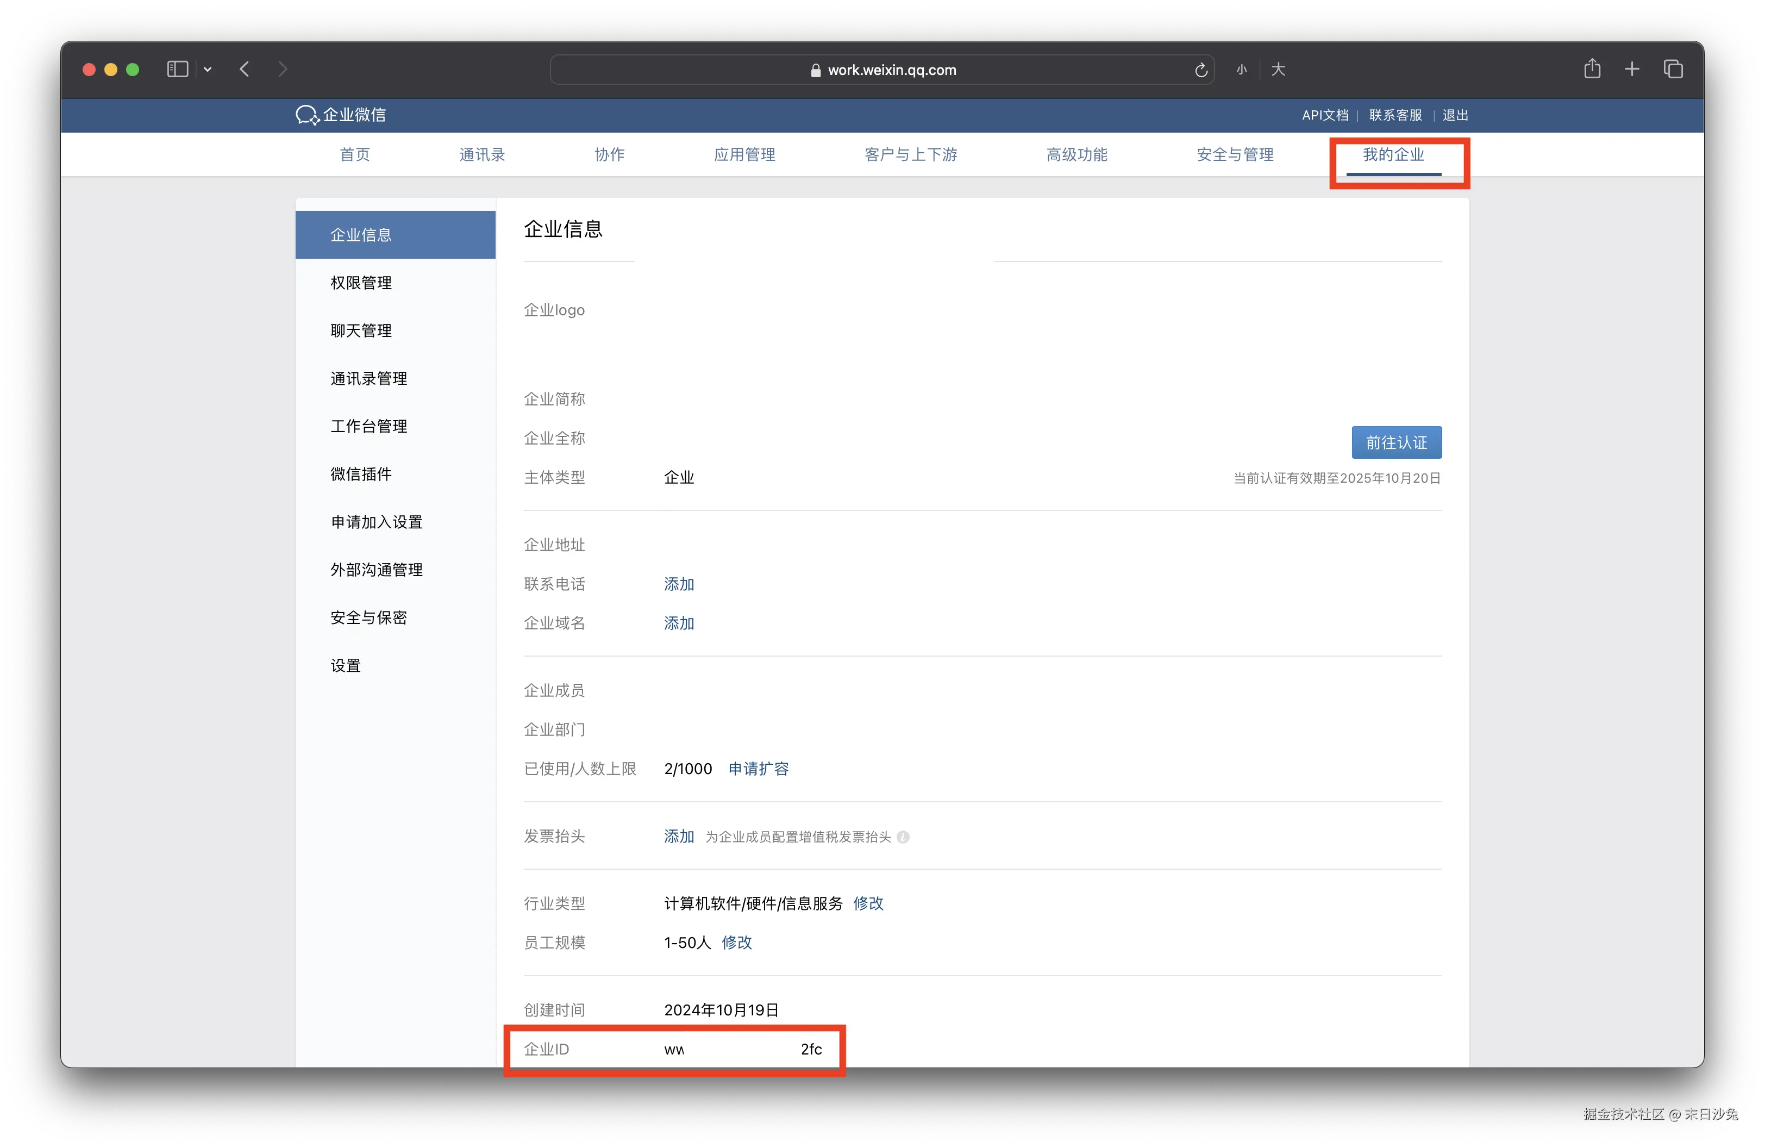Switch to the 协作 tab
Viewport: 1765px width, 1148px height.
610,154
